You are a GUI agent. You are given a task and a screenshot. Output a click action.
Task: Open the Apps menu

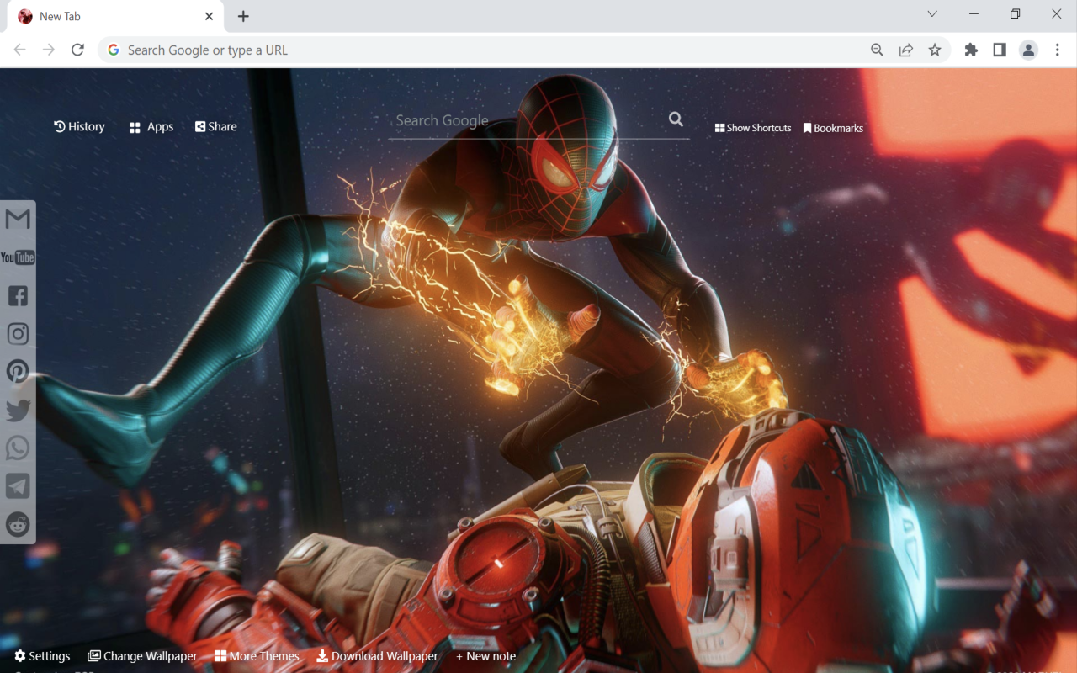pyautogui.click(x=151, y=127)
